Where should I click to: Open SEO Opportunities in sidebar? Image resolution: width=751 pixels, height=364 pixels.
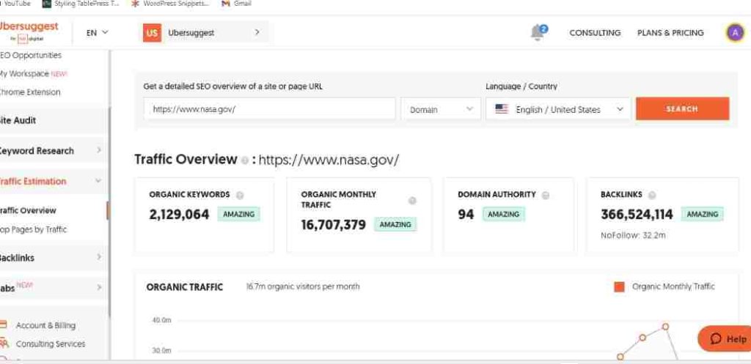[x=31, y=55]
